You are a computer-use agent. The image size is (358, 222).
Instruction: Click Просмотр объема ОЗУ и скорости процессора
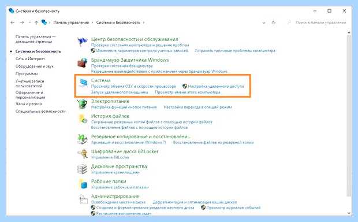click(133, 86)
